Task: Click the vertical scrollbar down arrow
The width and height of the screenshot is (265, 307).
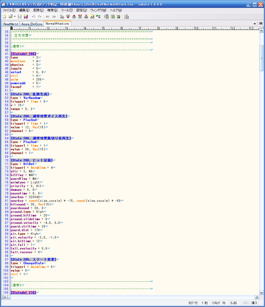Action: [x=262, y=293]
